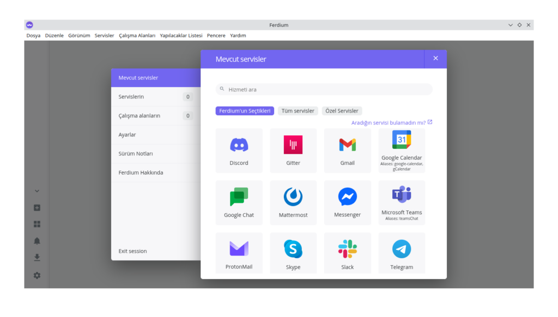
Task: Expand the sidebar chevron arrow
Action: pyautogui.click(x=37, y=191)
